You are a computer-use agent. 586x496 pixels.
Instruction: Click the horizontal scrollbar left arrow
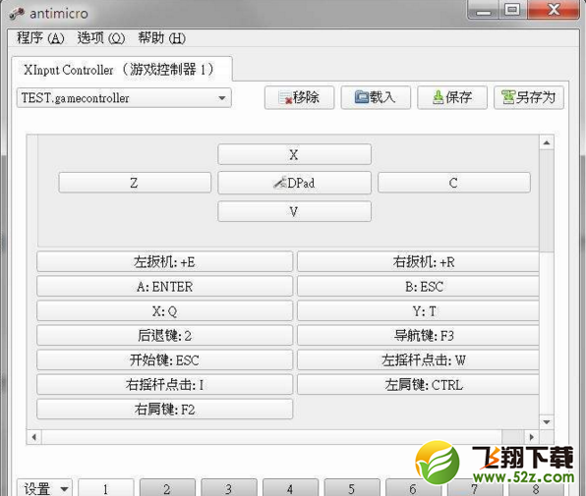34,437
